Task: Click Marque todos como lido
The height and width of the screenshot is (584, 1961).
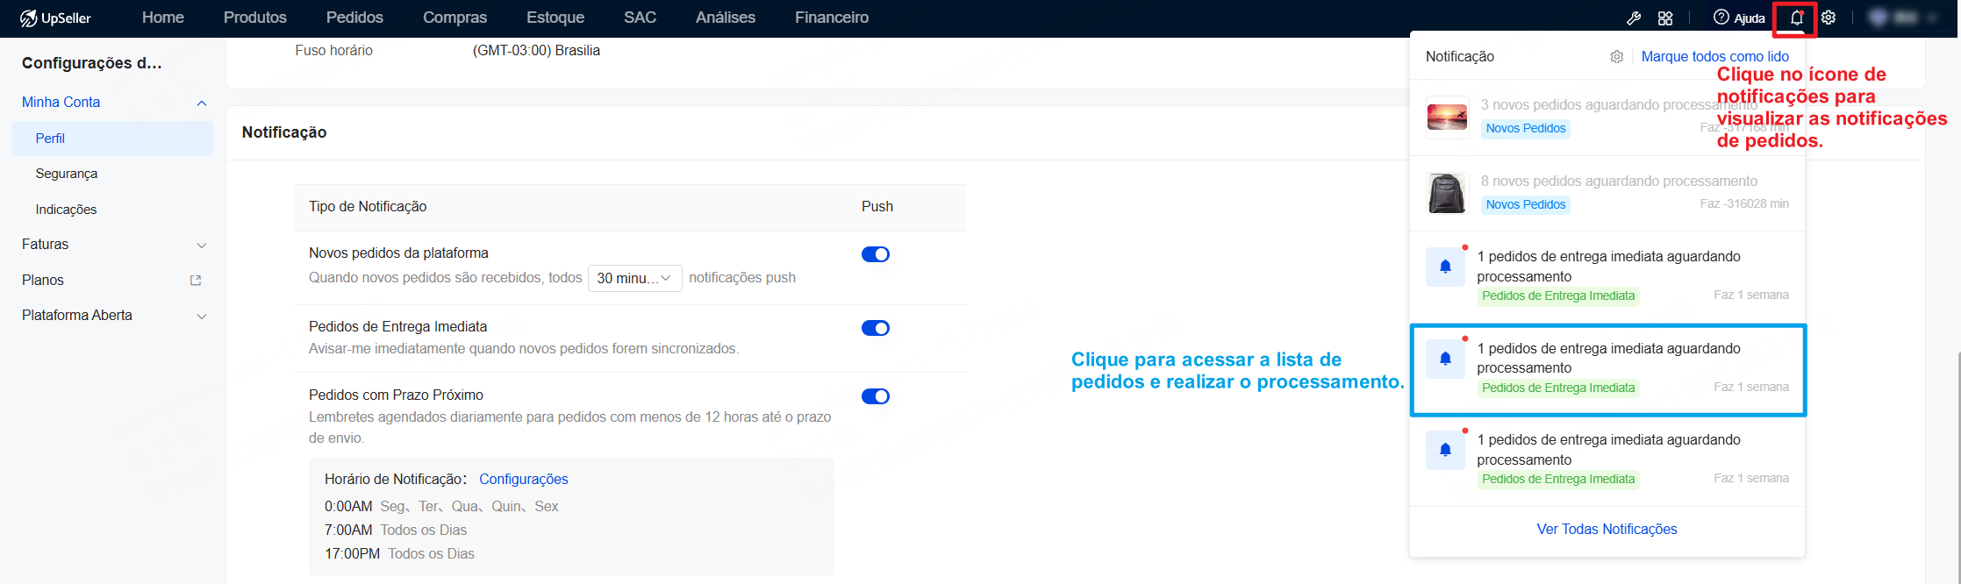Action: point(1715,57)
